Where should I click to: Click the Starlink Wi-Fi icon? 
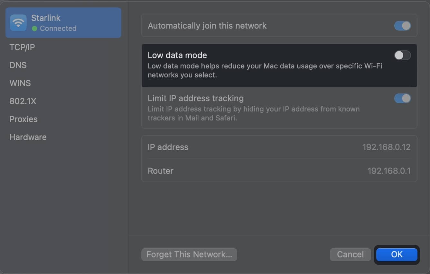[x=18, y=23]
